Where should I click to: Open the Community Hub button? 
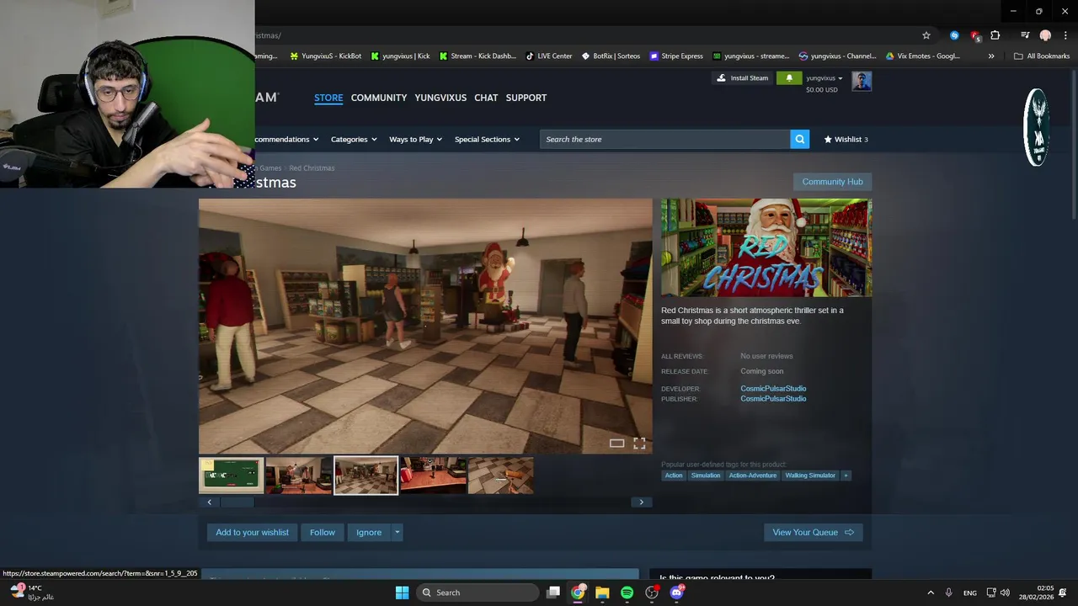pyautogui.click(x=832, y=182)
